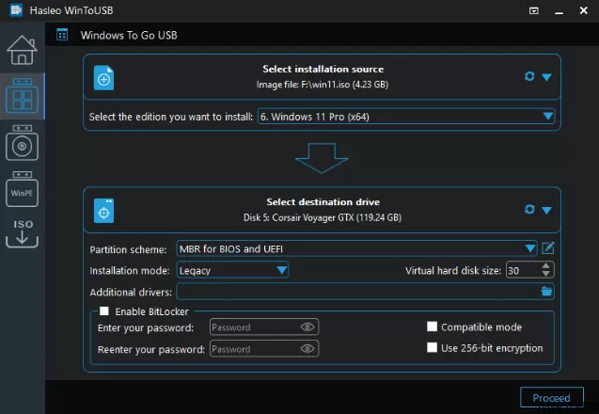This screenshot has height=414, width=599.
Task: Enable the BitLocker checkbox
Action: (x=104, y=310)
